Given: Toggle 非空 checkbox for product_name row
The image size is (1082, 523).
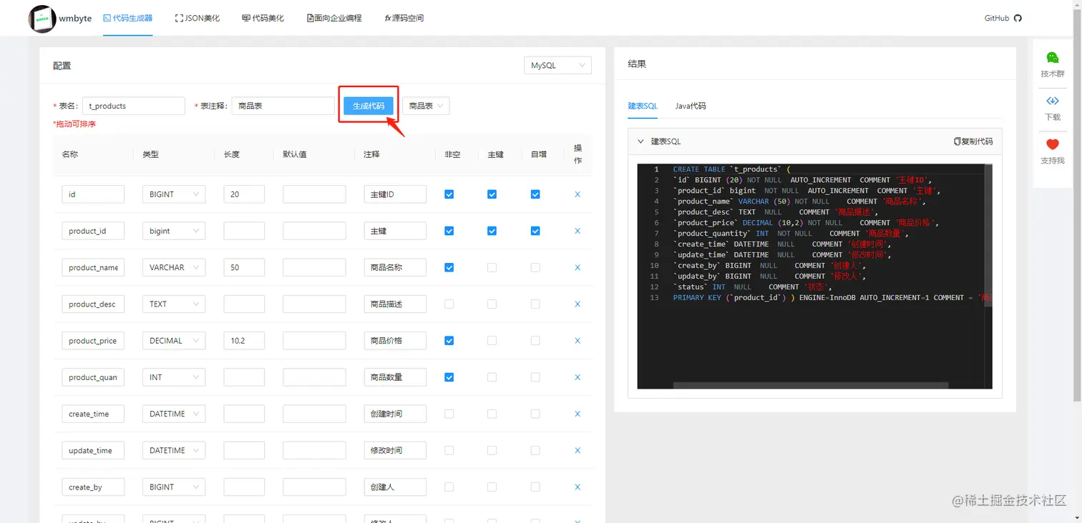Looking at the screenshot, I should pyautogui.click(x=449, y=267).
